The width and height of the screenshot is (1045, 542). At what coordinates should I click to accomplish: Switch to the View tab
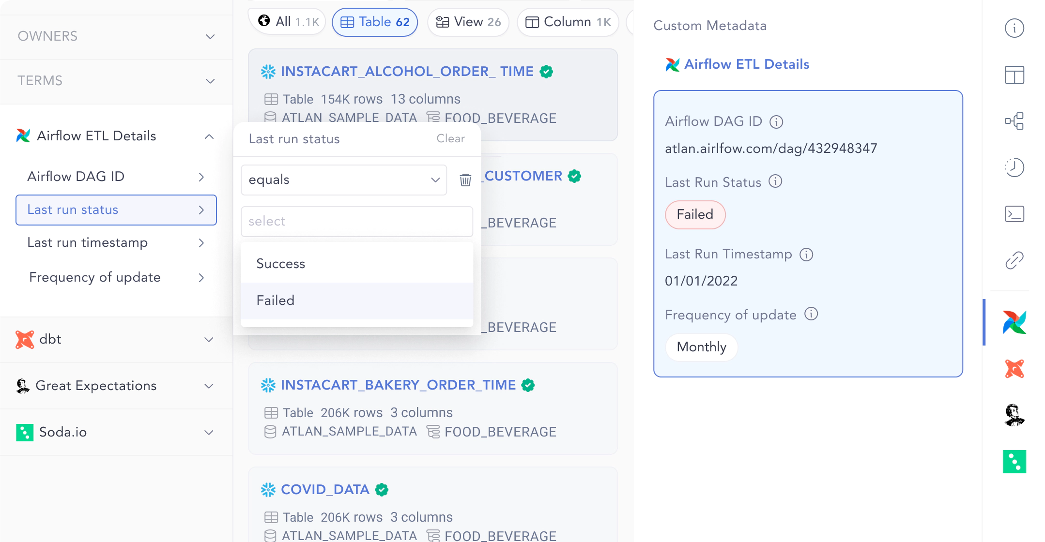(468, 22)
